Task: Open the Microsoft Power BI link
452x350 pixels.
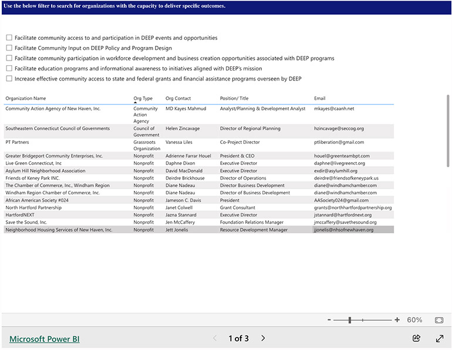Action: tap(45, 339)
